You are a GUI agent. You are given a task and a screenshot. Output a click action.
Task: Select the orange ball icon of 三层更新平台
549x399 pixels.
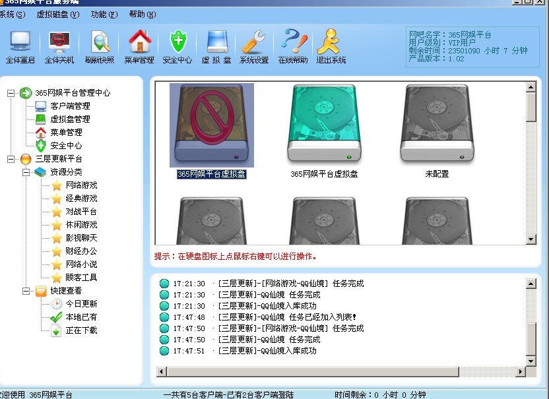pos(26,159)
